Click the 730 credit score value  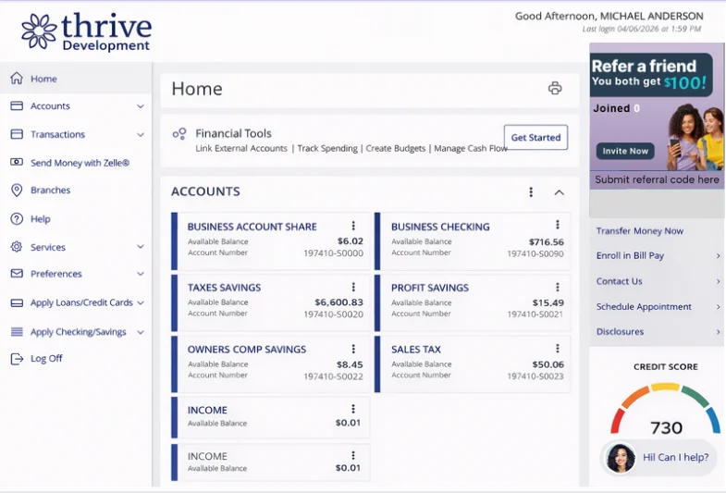(x=666, y=427)
